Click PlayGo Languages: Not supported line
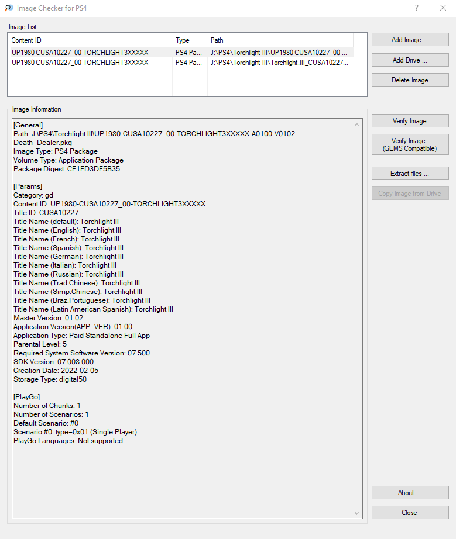Image resolution: width=456 pixels, height=539 pixels. 68,440
